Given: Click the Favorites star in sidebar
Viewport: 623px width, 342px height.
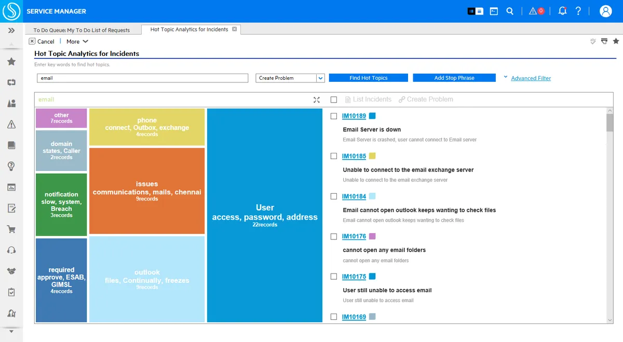Looking at the screenshot, I should (11, 62).
